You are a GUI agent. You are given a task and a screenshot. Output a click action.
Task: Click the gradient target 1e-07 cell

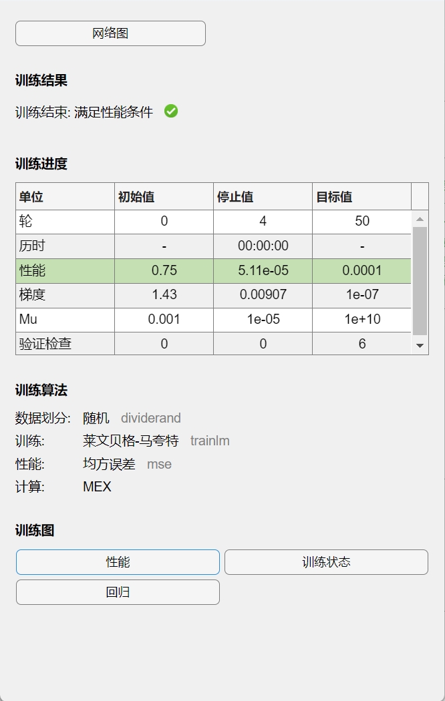click(x=361, y=295)
